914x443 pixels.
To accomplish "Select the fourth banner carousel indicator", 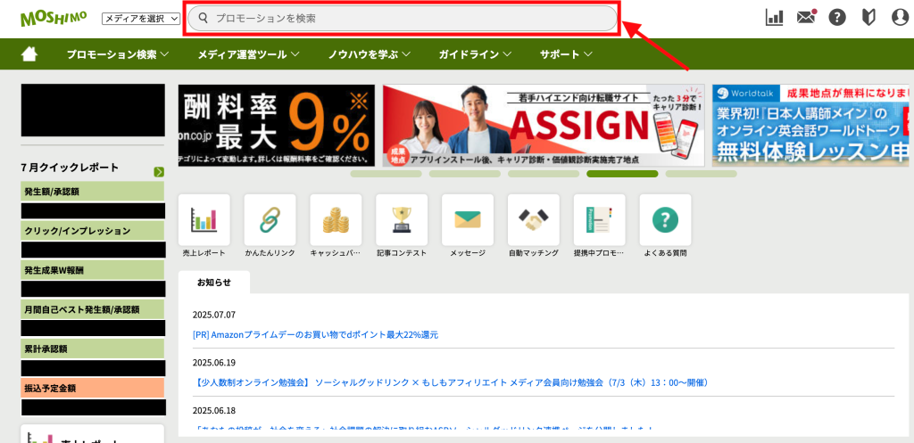I will [x=622, y=174].
